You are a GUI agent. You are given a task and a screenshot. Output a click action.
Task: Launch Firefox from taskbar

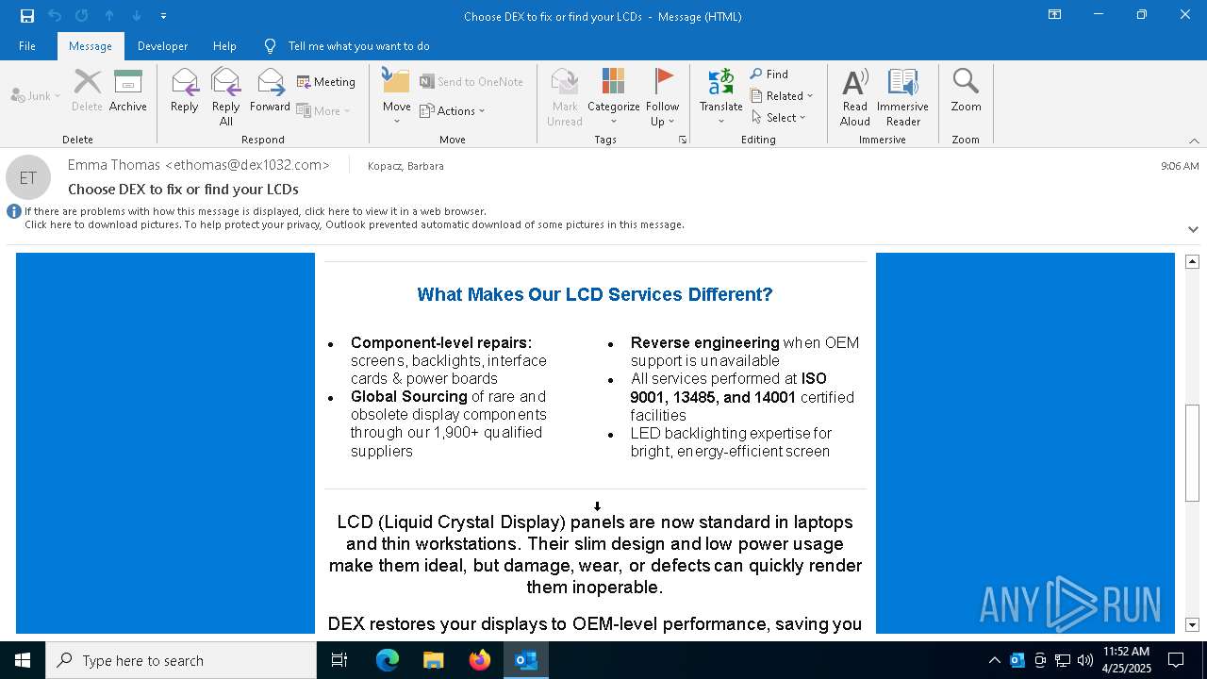[480, 660]
